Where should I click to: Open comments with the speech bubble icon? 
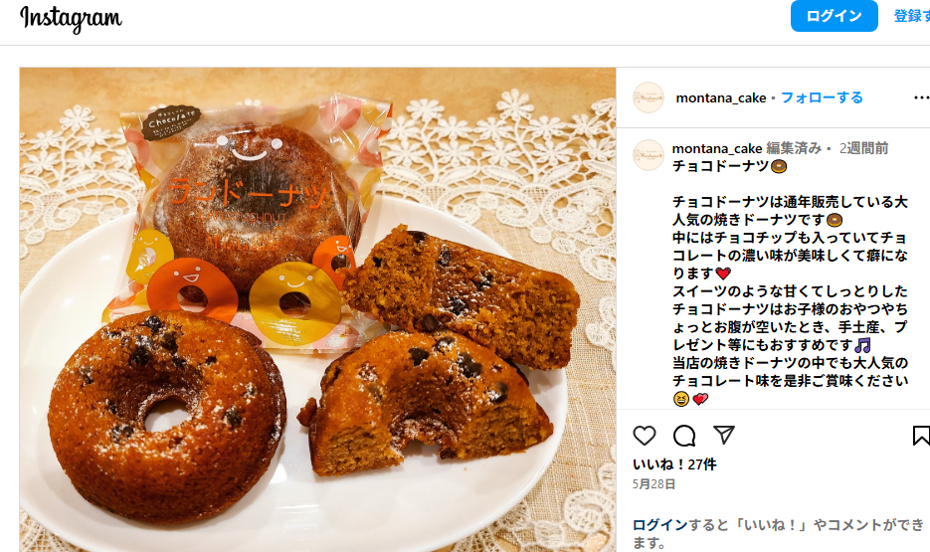coord(684,436)
